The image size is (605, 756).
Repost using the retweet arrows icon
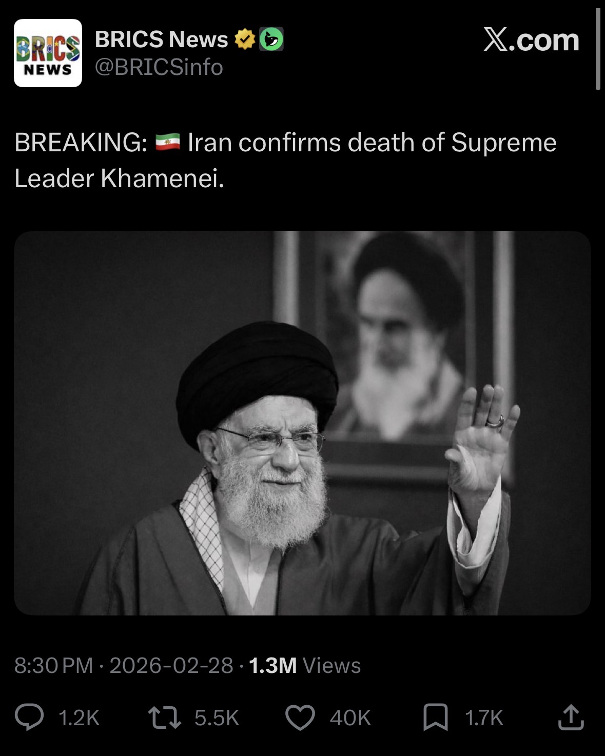click(x=164, y=718)
